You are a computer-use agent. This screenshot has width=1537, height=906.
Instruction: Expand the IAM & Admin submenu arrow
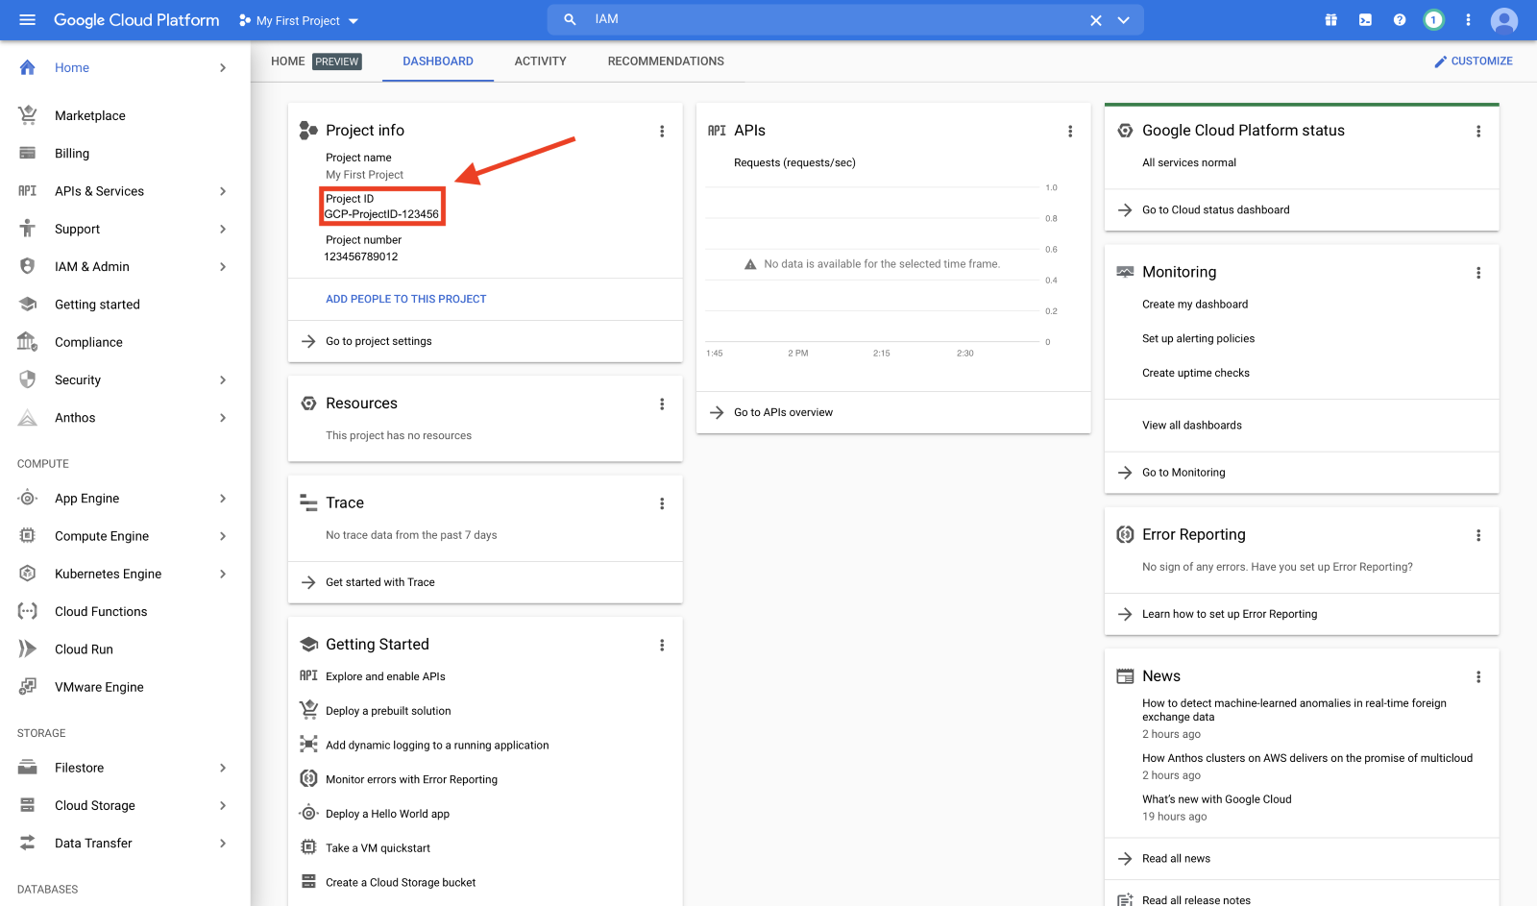223,267
